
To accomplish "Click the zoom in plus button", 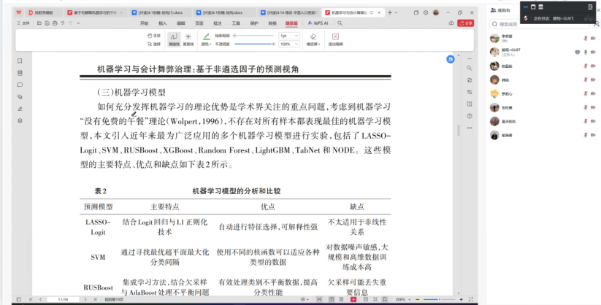I will pos(461,299).
